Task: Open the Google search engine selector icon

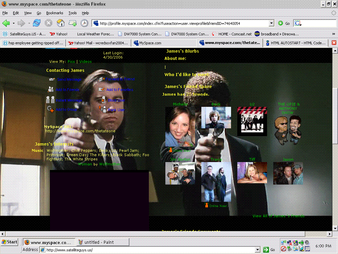Action: click(298, 23)
